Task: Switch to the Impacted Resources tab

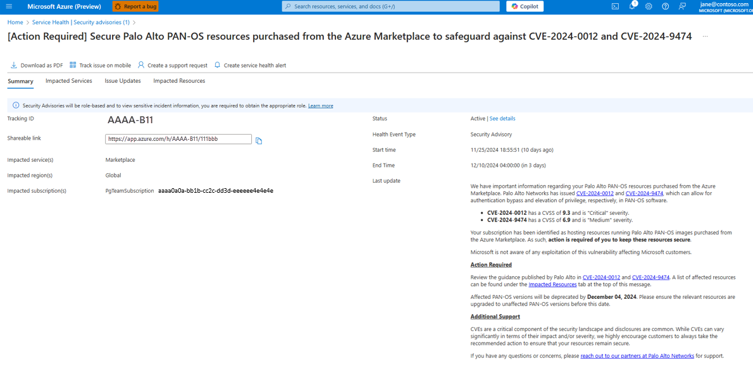Action: (x=179, y=81)
